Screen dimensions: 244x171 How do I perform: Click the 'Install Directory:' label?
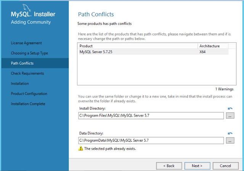pos(92,109)
